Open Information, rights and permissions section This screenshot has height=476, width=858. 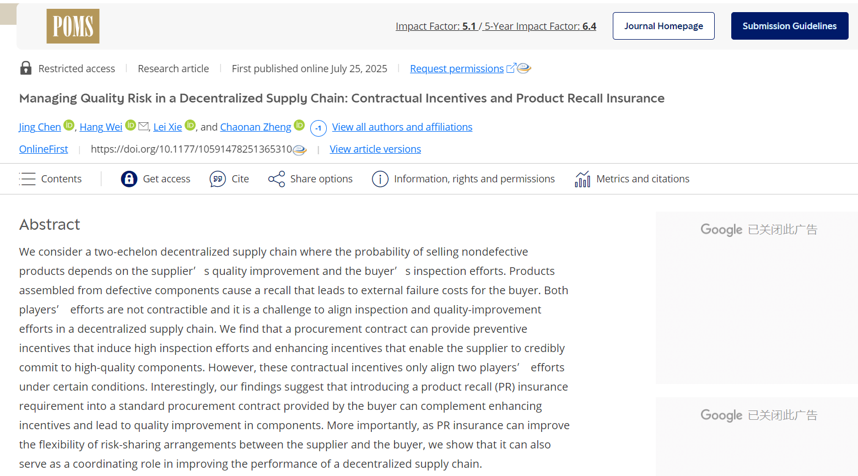coord(474,179)
